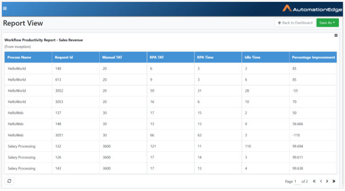
Task: Jump to the last page
Action: tap(334, 181)
